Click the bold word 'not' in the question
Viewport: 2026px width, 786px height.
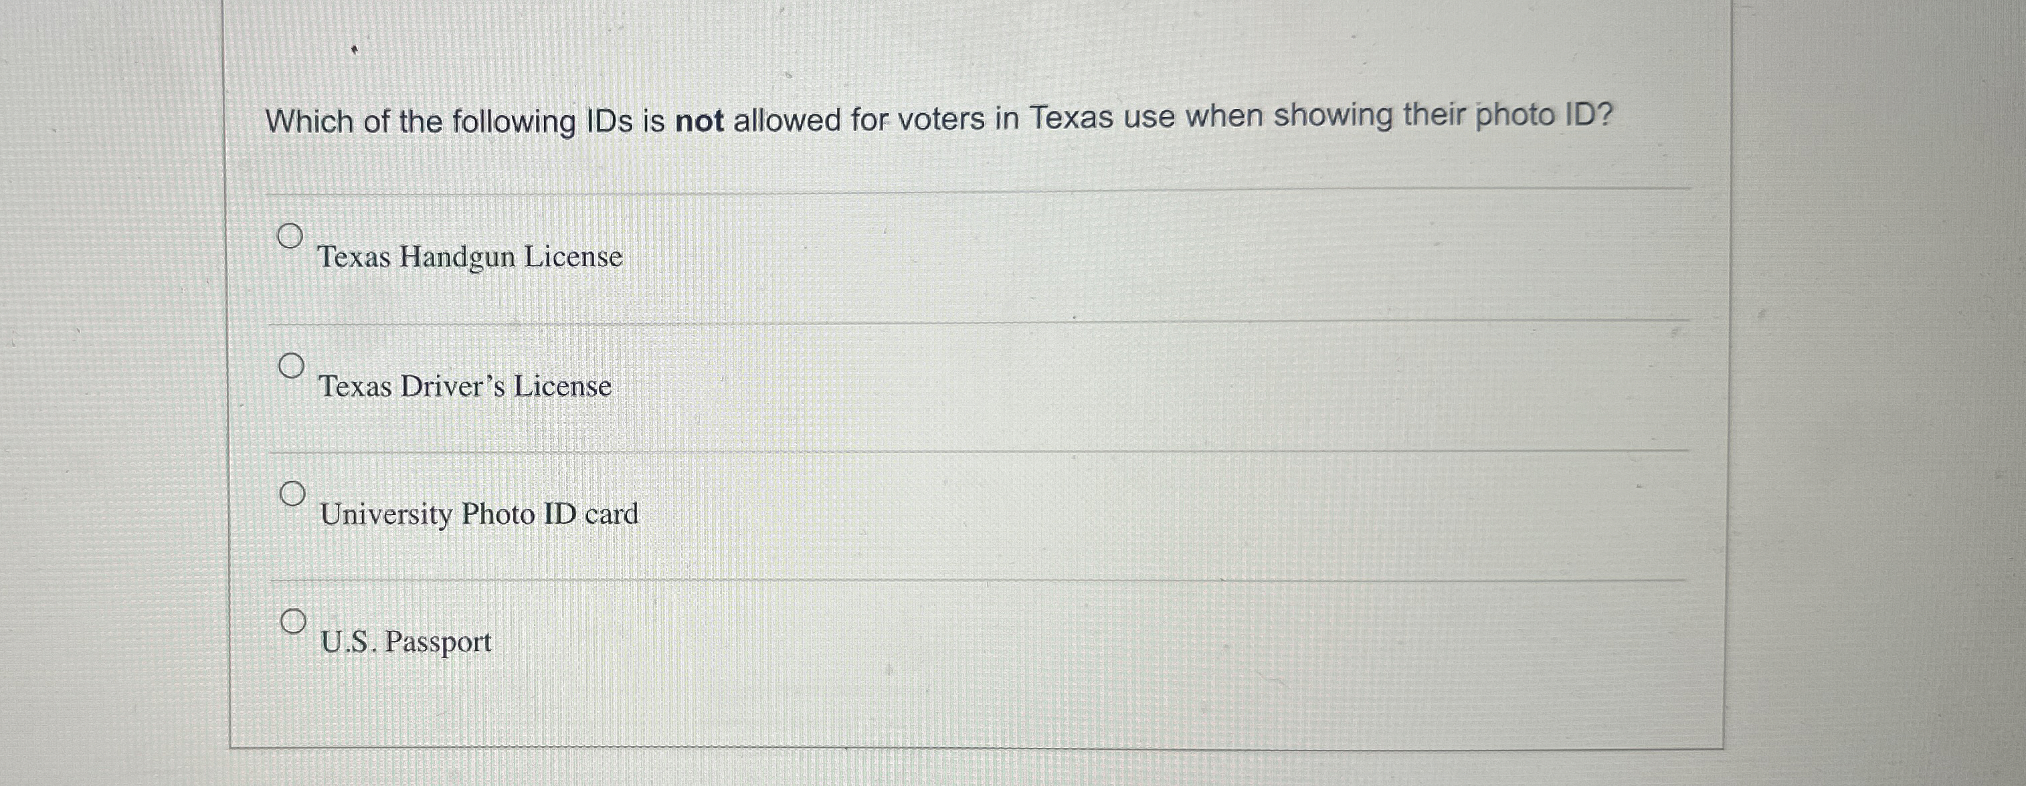pyautogui.click(x=699, y=121)
